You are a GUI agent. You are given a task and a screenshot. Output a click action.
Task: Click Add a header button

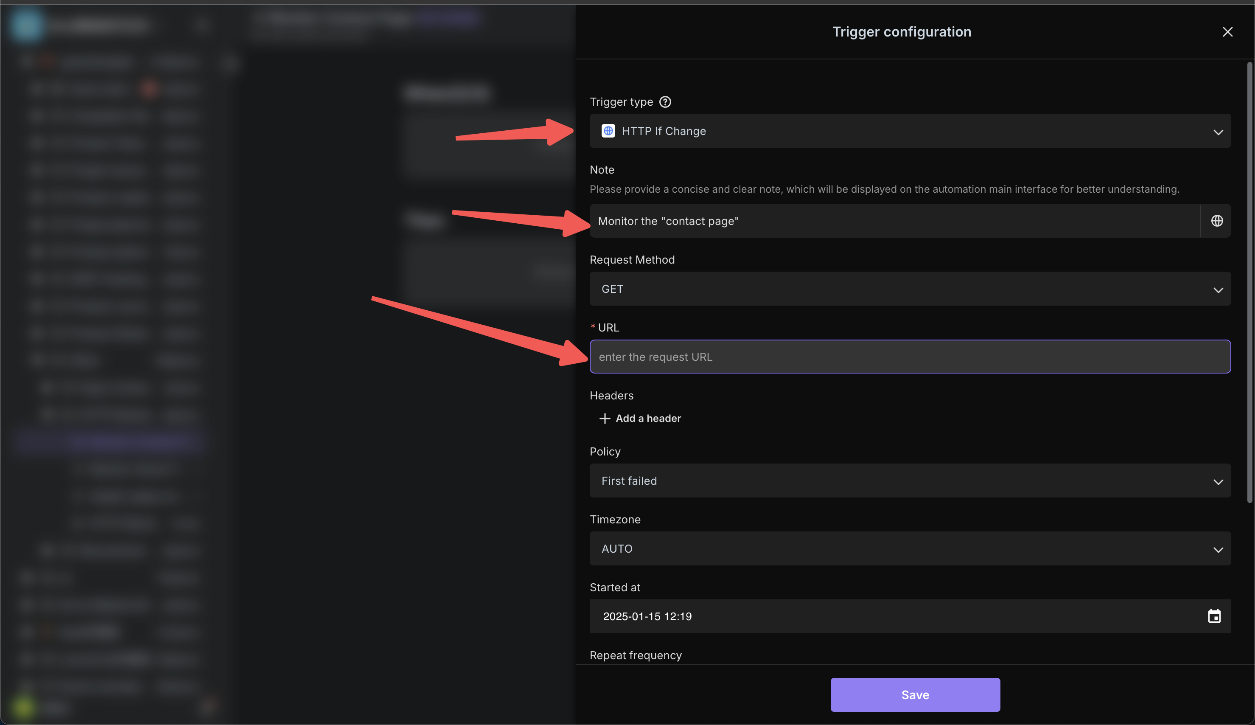(638, 419)
